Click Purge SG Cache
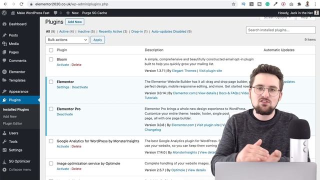 94,13
